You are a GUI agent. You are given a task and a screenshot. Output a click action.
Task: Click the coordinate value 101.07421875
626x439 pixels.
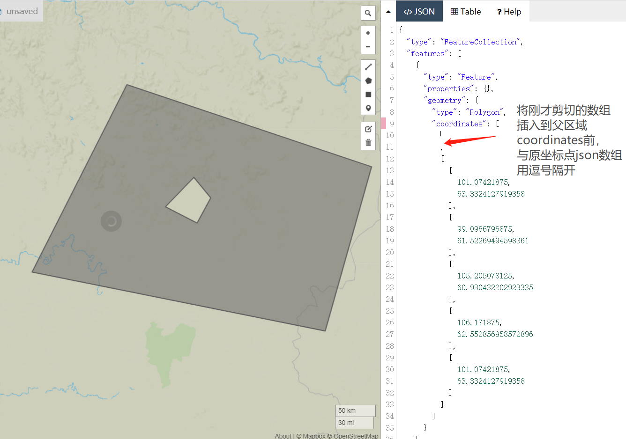point(484,182)
